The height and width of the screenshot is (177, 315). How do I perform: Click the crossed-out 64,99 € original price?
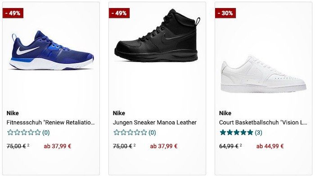point(229,146)
